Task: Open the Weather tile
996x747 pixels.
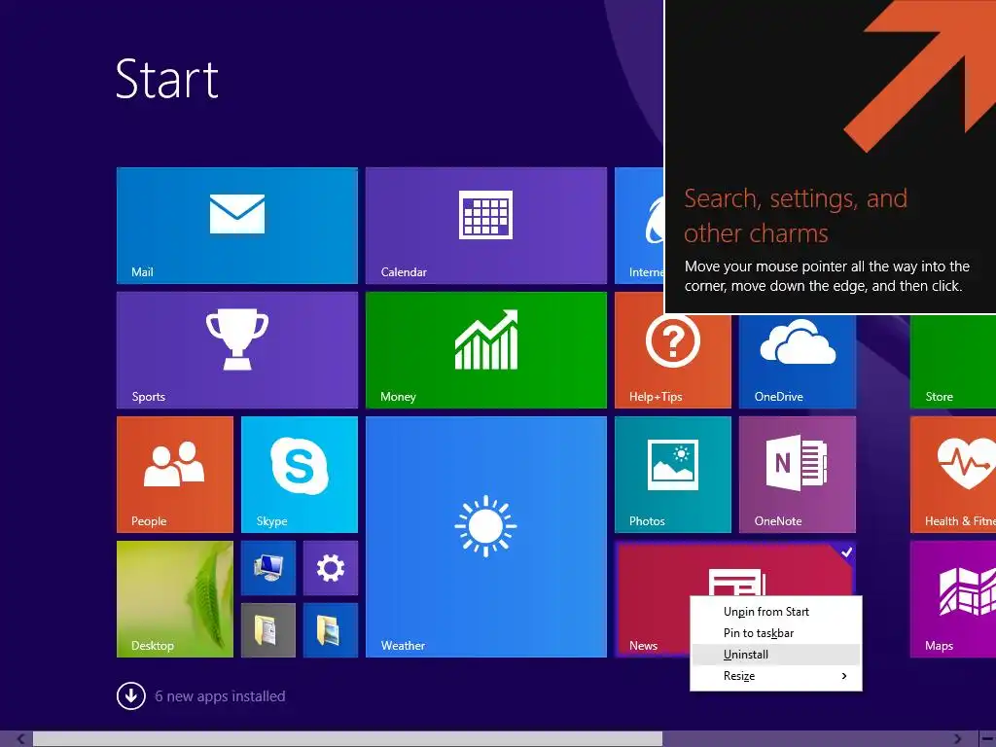Action: tap(486, 537)
